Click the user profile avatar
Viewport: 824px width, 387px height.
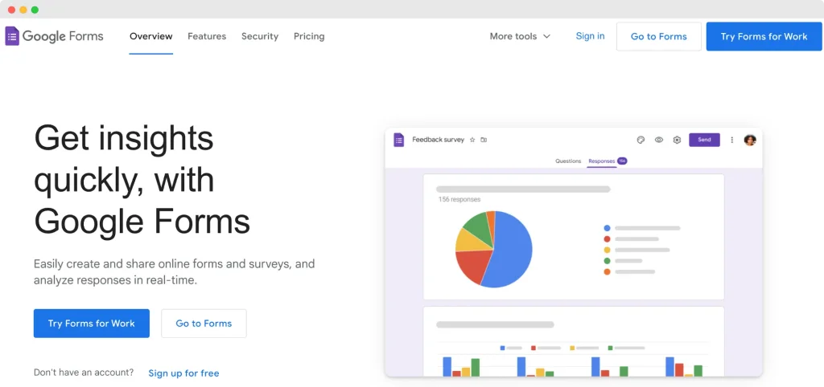pyautogui.click(x=750, y=140)
